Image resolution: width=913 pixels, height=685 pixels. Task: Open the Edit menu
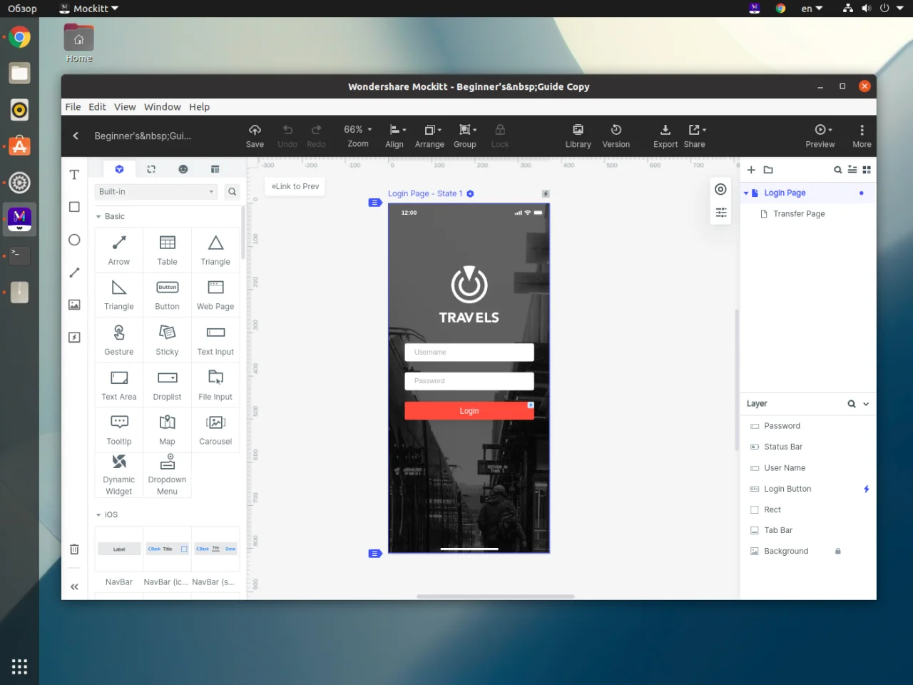click(97, 107)
